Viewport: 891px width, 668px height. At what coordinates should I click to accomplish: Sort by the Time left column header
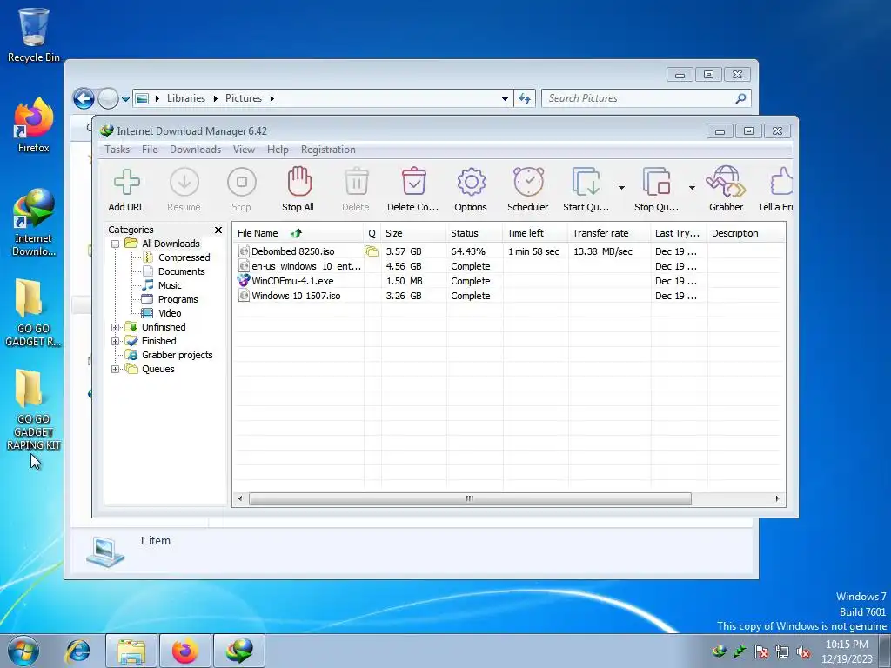coord(535,233)
